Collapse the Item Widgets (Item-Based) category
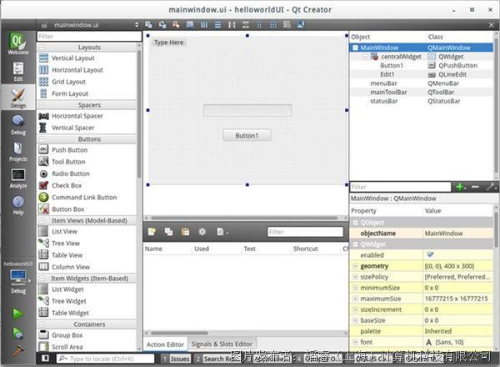The height and width of the screenshot is (367, 500). (42, 279)
